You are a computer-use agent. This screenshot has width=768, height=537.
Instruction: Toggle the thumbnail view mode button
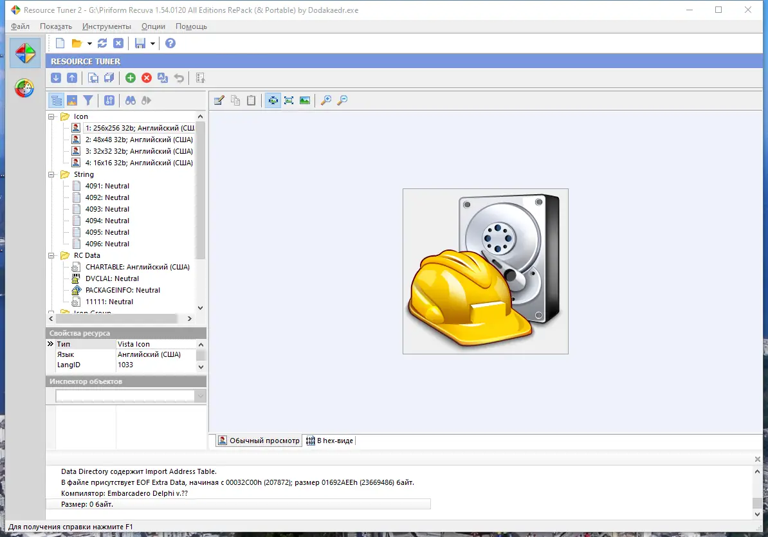[72, 100]
